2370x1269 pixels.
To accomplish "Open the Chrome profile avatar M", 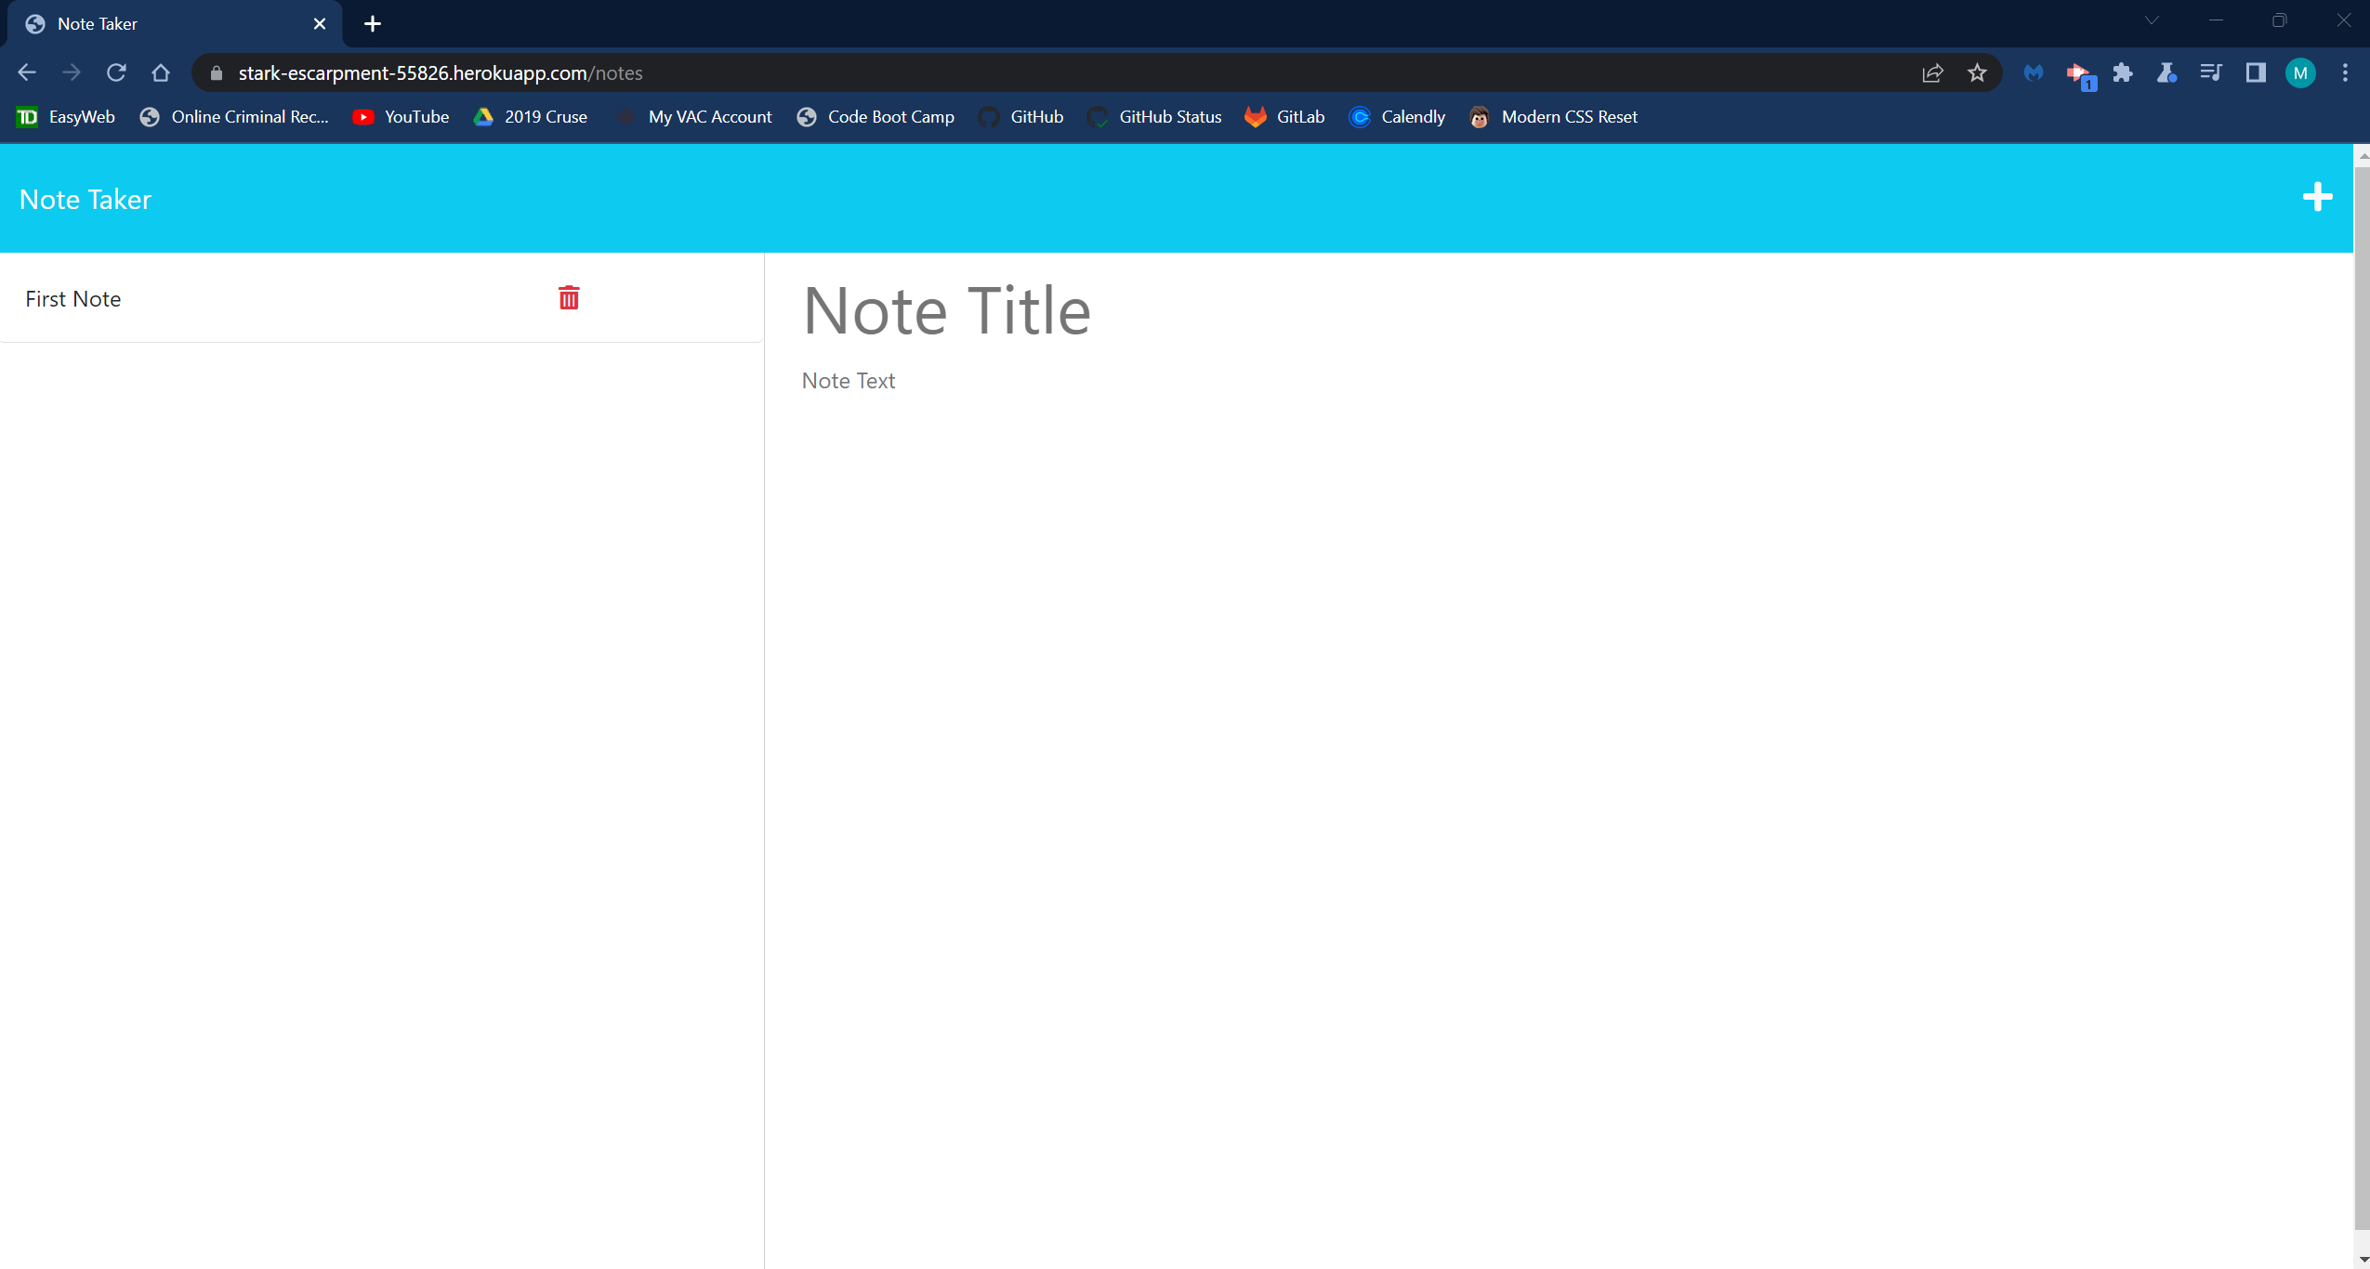I will [x=2300, y=72].
